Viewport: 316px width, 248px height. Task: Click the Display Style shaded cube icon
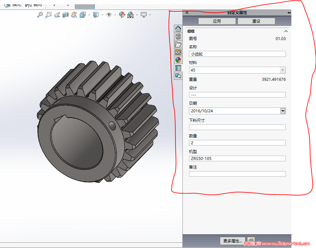tap(96, 15)
